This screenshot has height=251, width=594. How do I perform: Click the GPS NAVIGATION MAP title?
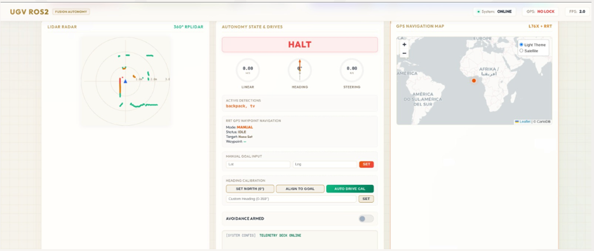click(x=420, y=27)
